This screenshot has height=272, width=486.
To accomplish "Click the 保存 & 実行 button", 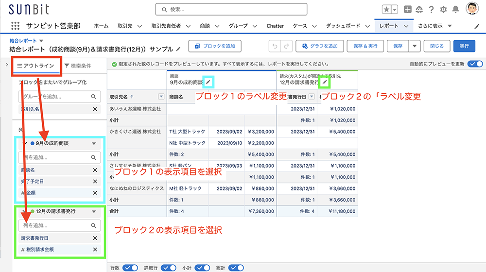I will point(365,46).
